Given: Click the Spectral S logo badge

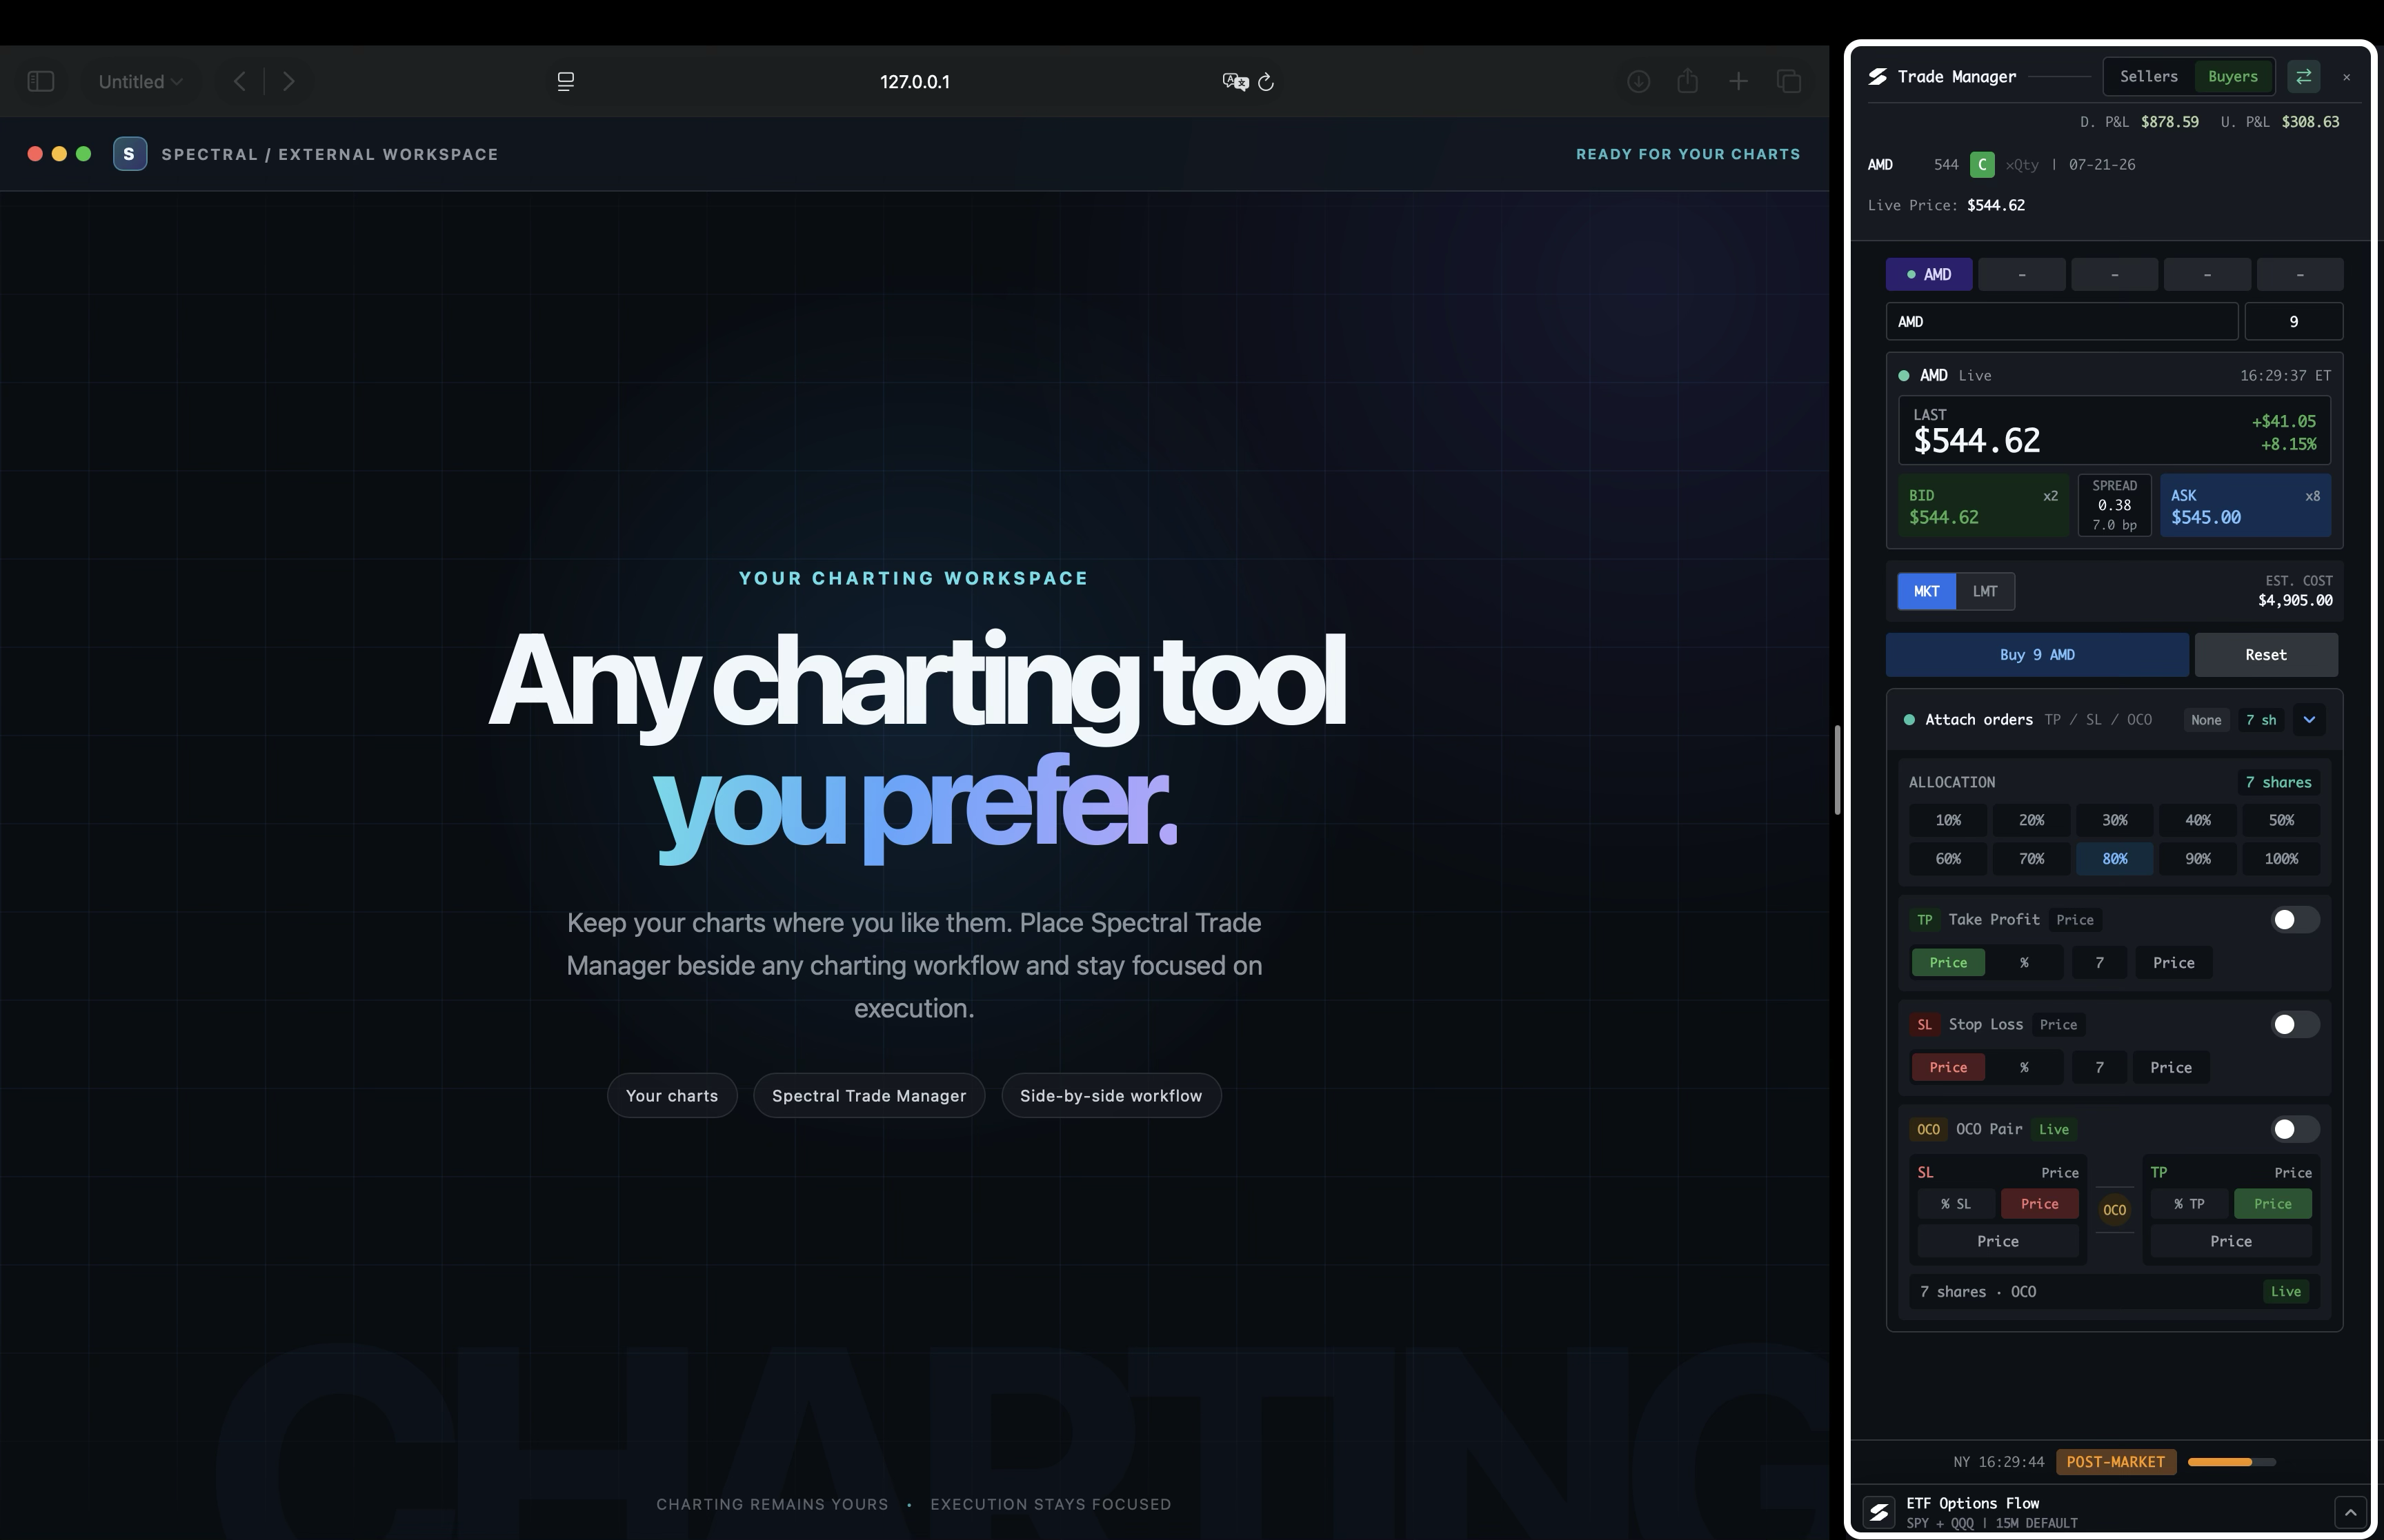Looking at the screenshot, I should coord(129,154).
